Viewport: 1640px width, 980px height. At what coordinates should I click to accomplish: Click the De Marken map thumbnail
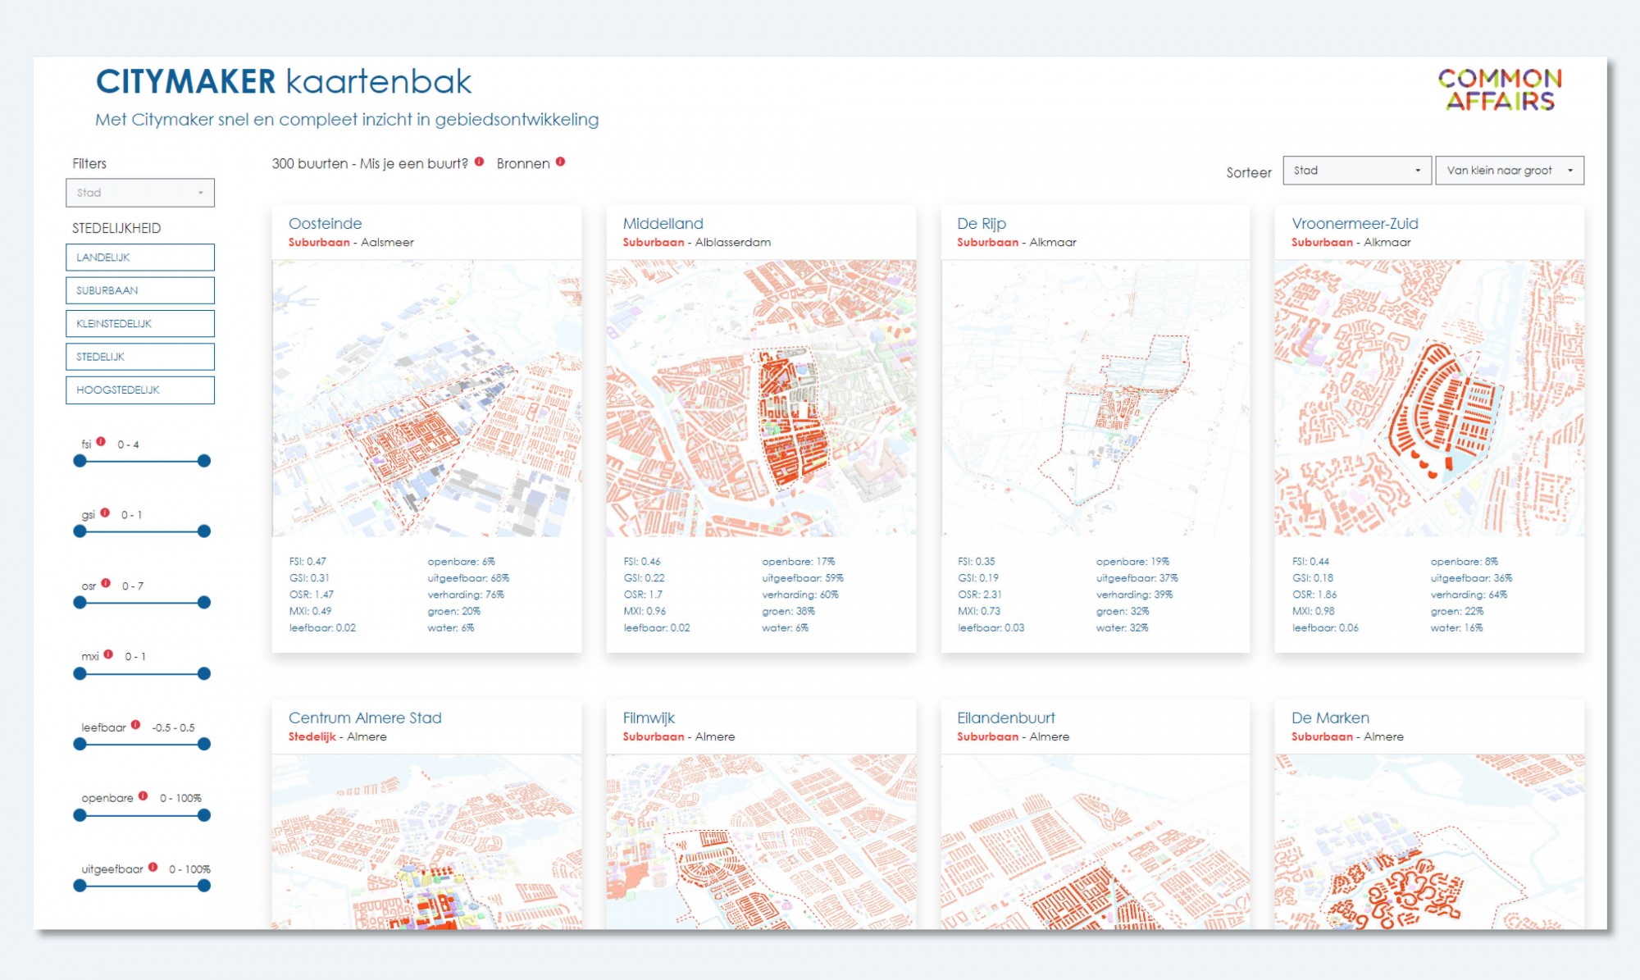pos(1429,841)
